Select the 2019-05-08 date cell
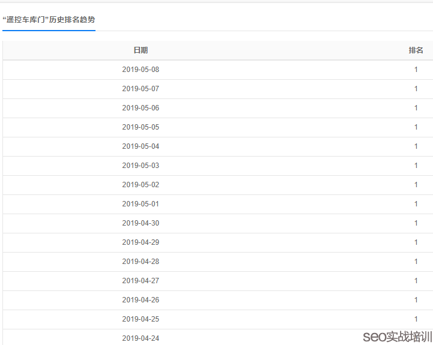This screenshot has width=433, height=345. pyautogui.click(x=141, y=70)
